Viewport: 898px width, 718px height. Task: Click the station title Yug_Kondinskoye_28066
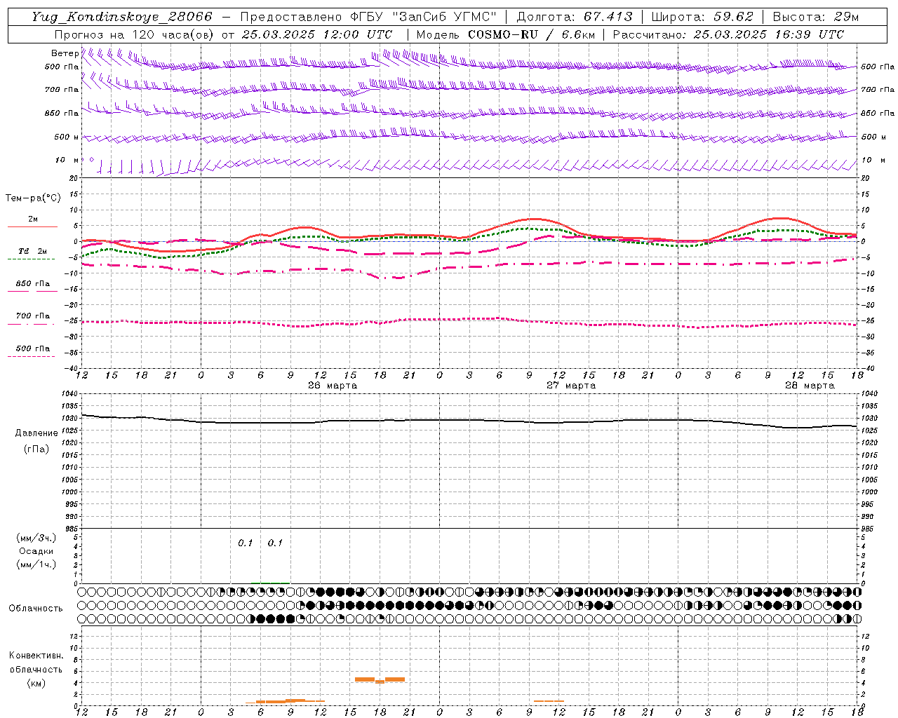(122, 17)
